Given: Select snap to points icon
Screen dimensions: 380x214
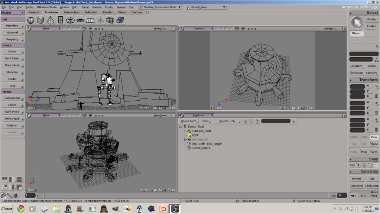Looking at the screenshot, I should 358,165.
